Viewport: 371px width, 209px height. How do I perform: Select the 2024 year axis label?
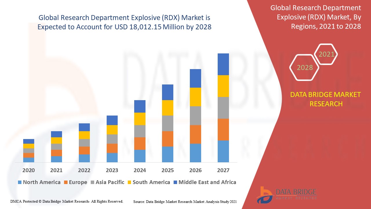pyautogui.click(x=140, y=171)
